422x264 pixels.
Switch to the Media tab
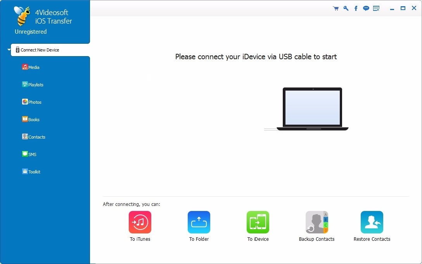(31, 67)
